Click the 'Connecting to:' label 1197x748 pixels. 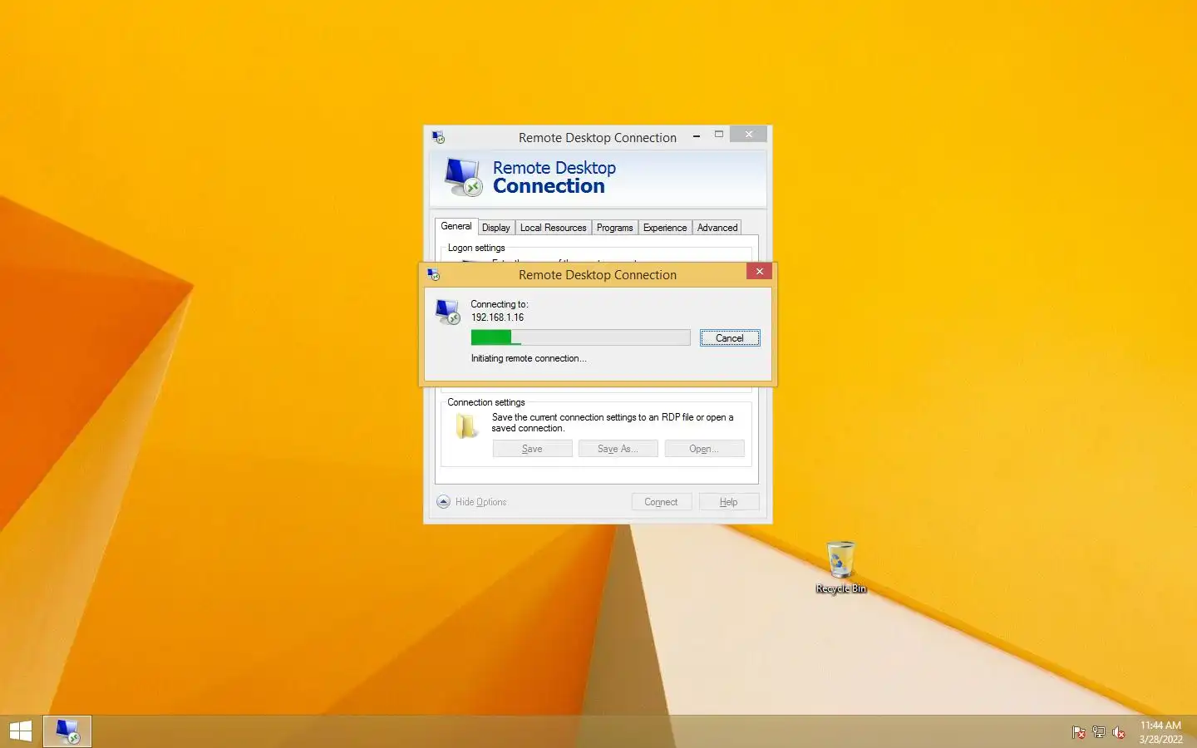(x=500, y=304)
